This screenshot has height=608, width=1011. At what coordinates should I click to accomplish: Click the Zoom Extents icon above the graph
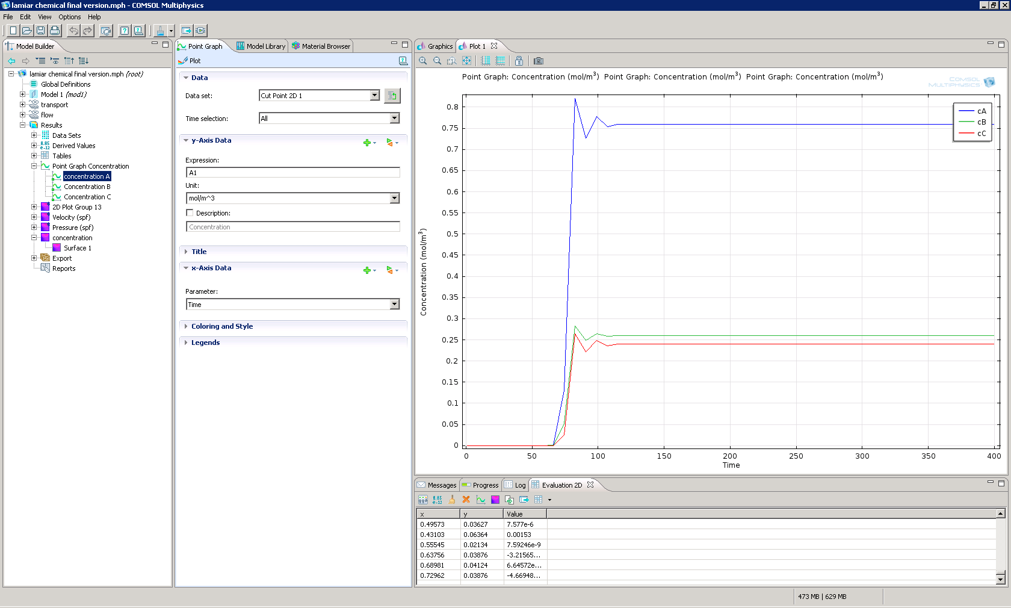(466, 61)
